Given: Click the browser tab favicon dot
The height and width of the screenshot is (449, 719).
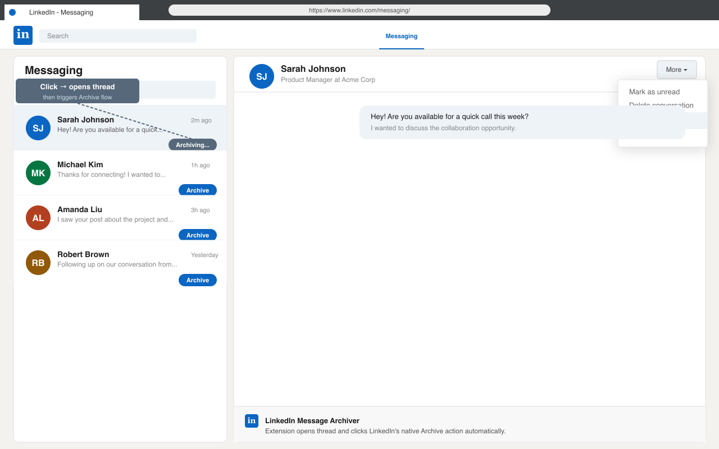Looking at the screenshot, I should (x=12, y=12).
